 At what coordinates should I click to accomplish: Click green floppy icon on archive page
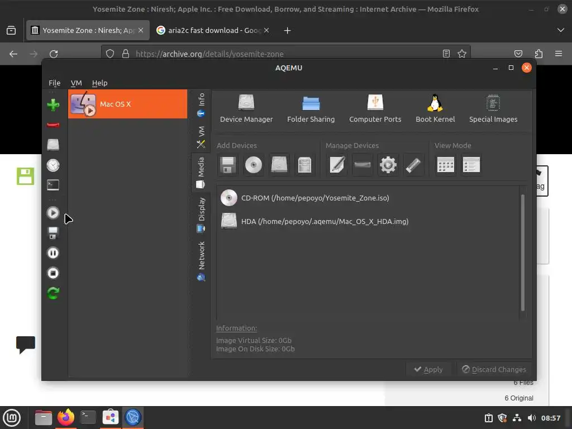(x=26, y=176)
